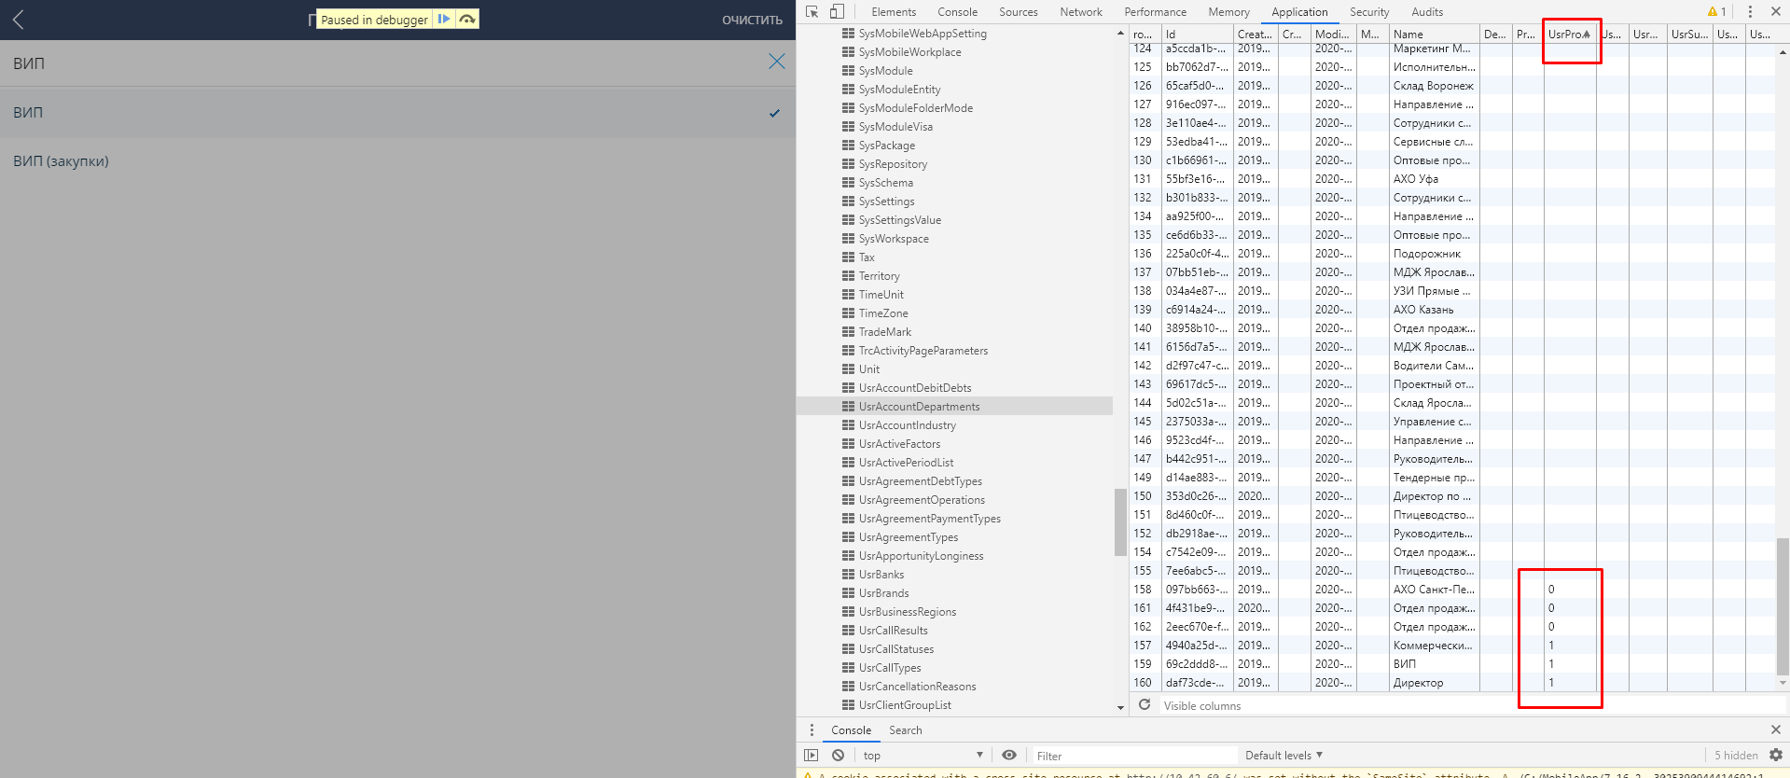Select SysMobileWebAppSetting table in tree
The image size is (1790, 778).
coord(922,34)
